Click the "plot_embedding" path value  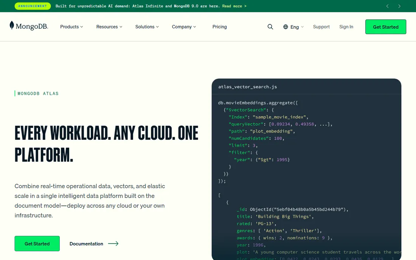pyautogui.click(x=271, y=132)
